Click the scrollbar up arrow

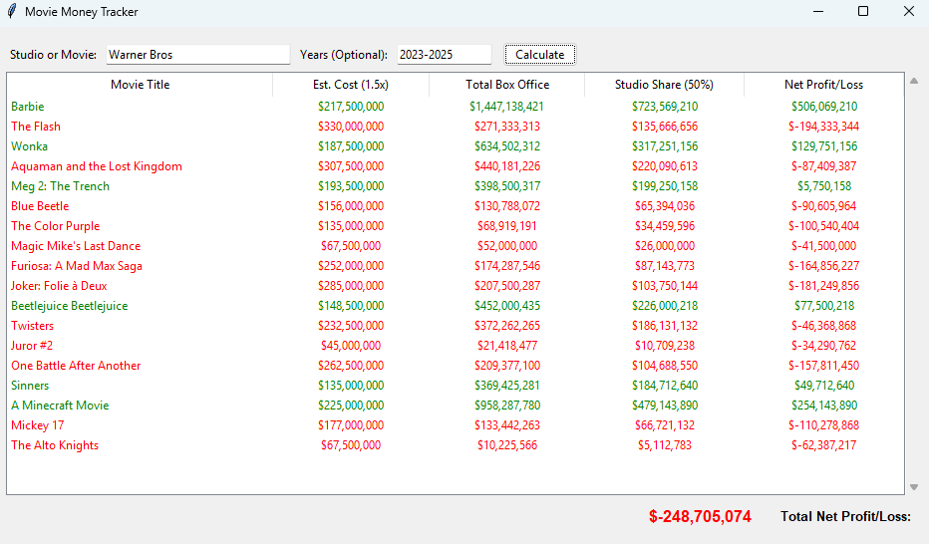(914, 81)
